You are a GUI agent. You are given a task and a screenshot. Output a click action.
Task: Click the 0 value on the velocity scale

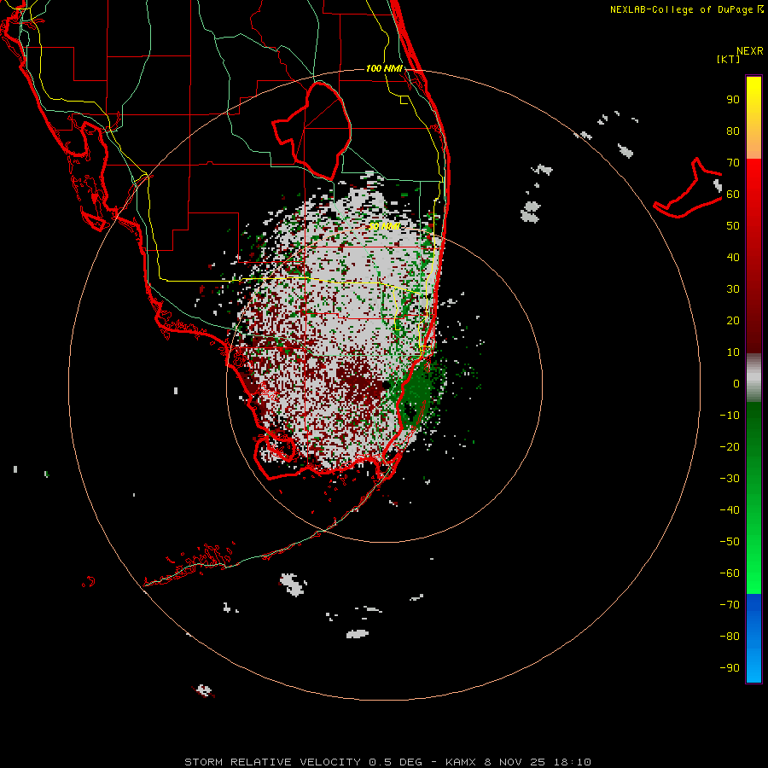click(736, 384)
